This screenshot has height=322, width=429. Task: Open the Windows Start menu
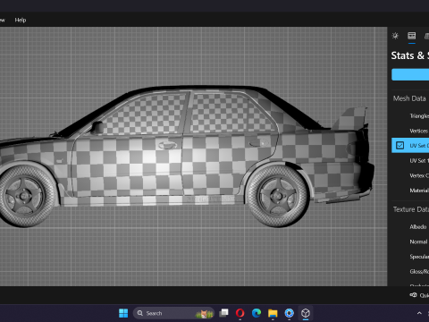coord(123,313)
